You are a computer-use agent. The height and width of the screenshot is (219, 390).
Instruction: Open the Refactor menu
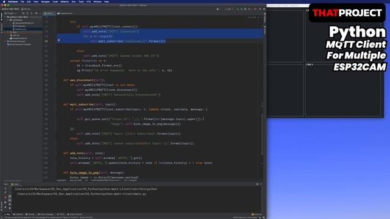[x=65, y=1]
